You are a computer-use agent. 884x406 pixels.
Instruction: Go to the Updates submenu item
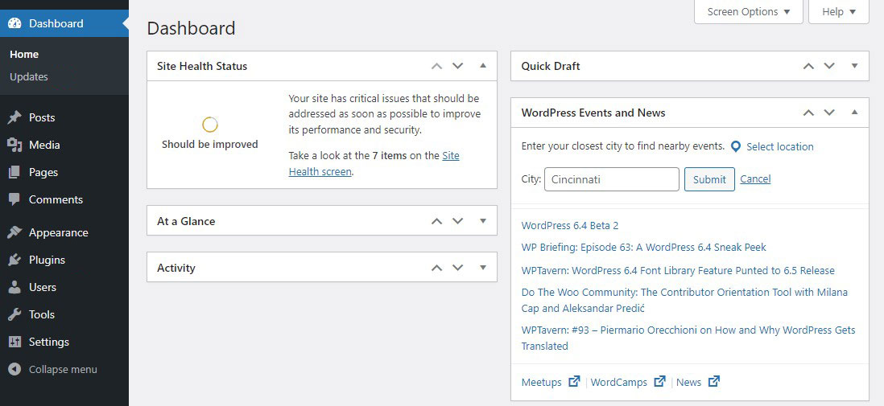(29, 77)
